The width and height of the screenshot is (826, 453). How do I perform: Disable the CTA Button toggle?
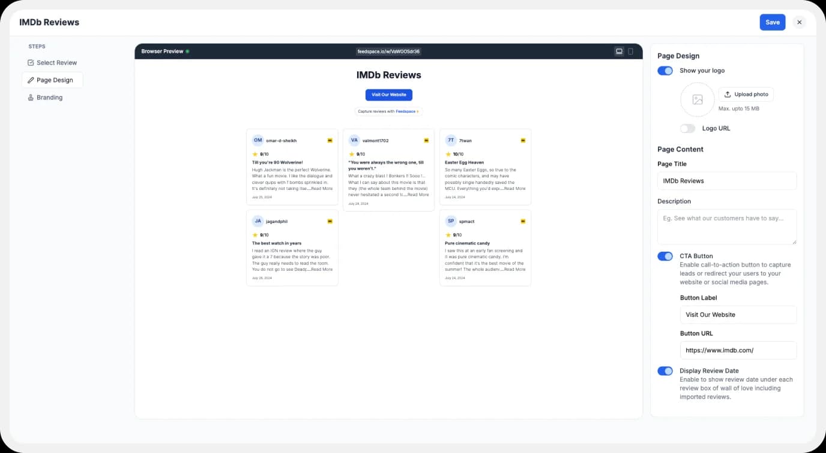click(665, 256)
